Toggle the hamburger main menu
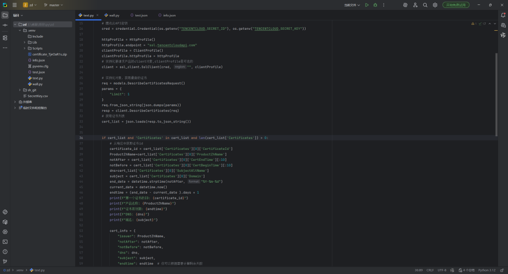Screen dimensions: 508x274 coord(14,5)
